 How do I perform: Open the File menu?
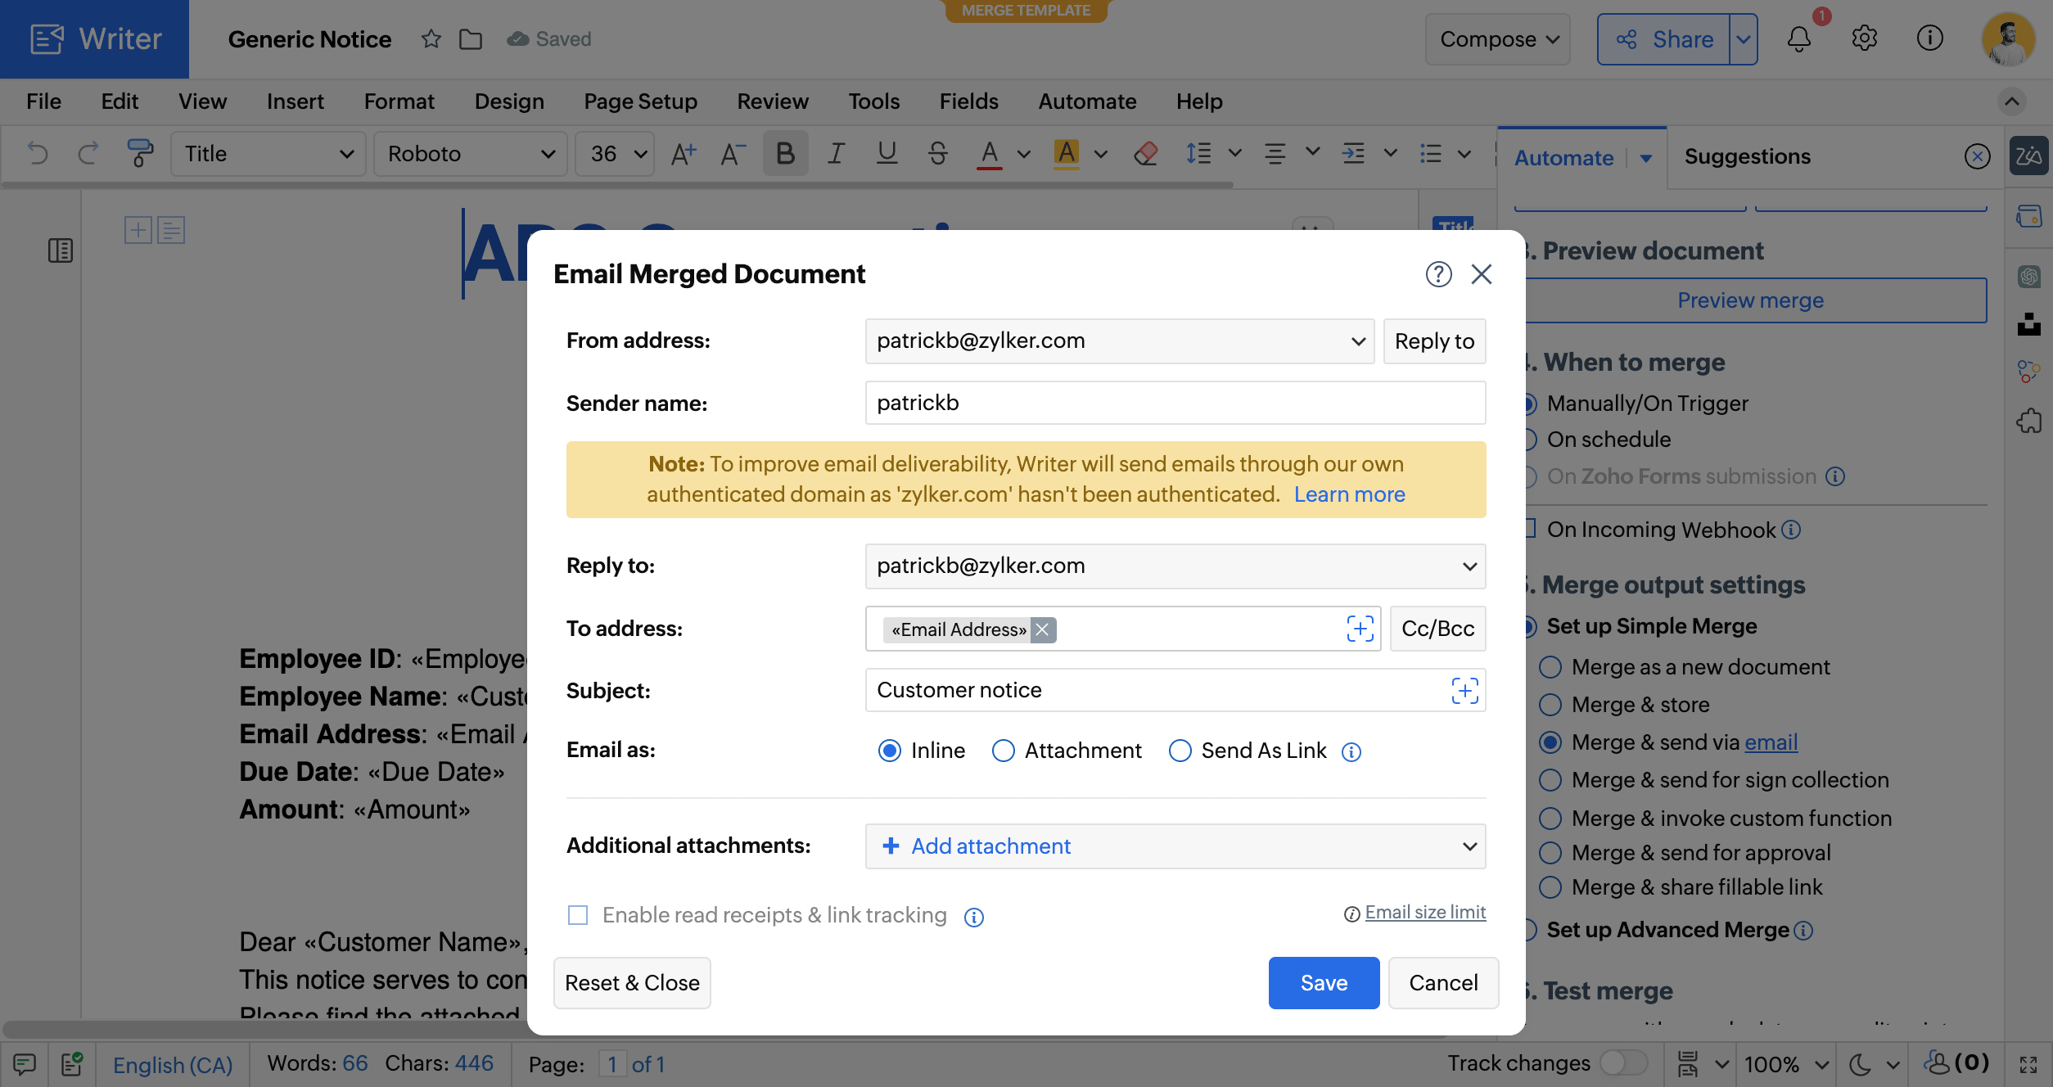click(43, 101)
